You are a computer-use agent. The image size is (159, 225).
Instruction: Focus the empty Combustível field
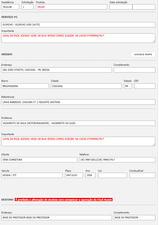point(142,175)
